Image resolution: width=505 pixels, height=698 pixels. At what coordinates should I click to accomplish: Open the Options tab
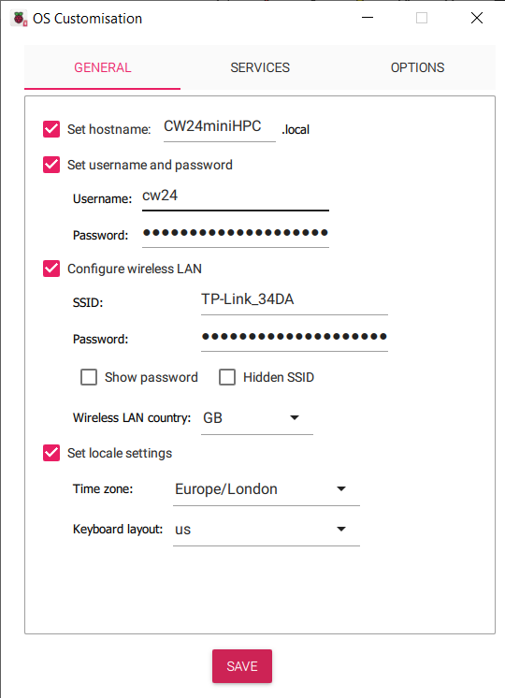point(417,67)
